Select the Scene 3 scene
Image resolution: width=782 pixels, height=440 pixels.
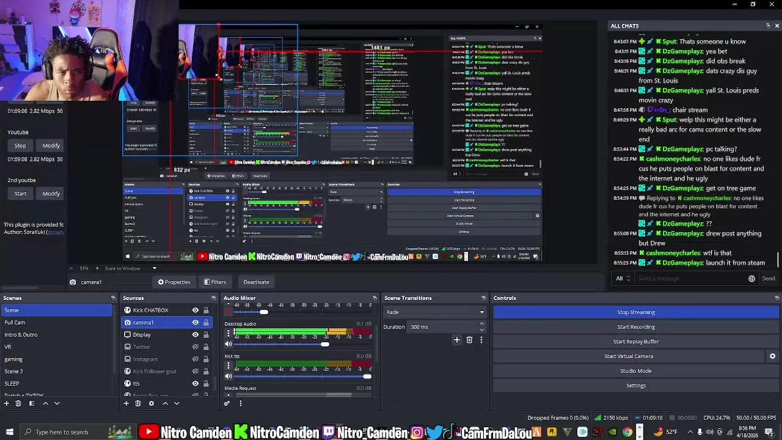(x=57, y=372)
